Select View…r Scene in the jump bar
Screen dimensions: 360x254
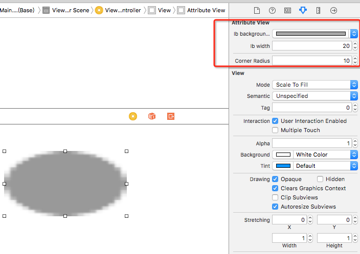coord(71,10)
